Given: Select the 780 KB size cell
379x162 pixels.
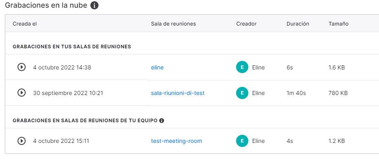Looking at the screenshot, I should pos(338,93).
